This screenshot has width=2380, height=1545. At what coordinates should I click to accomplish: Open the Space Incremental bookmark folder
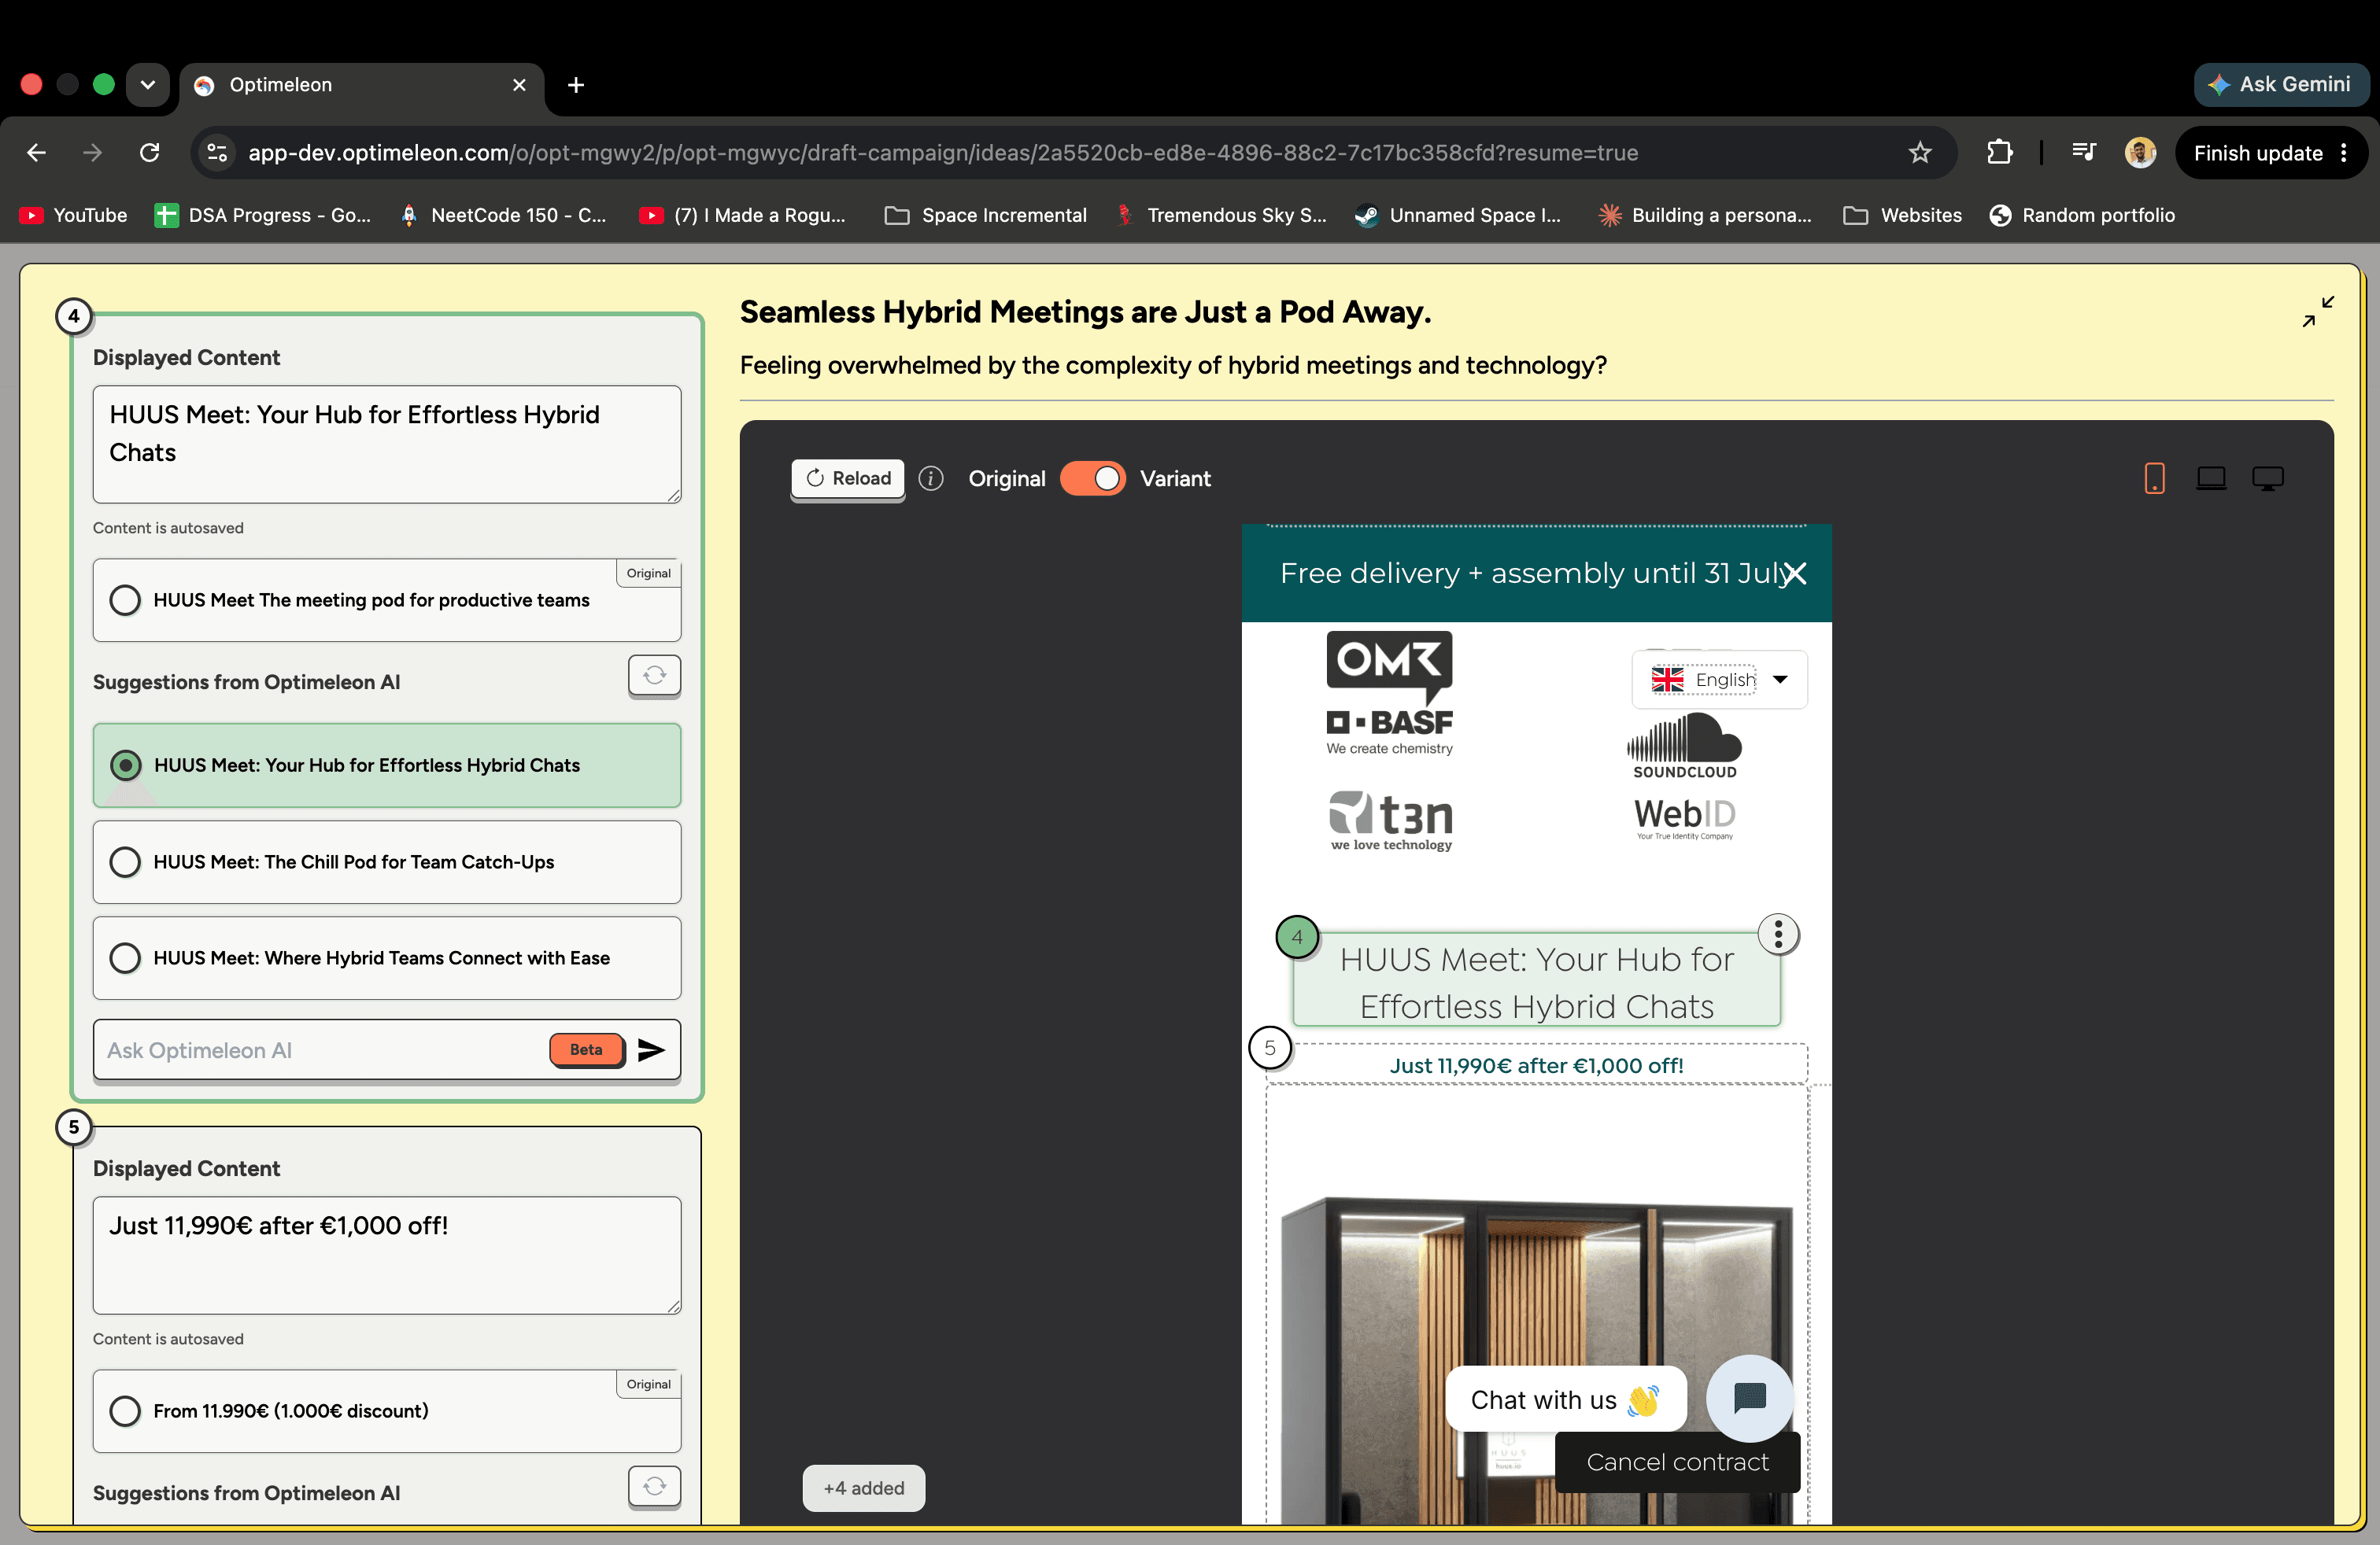986,215
